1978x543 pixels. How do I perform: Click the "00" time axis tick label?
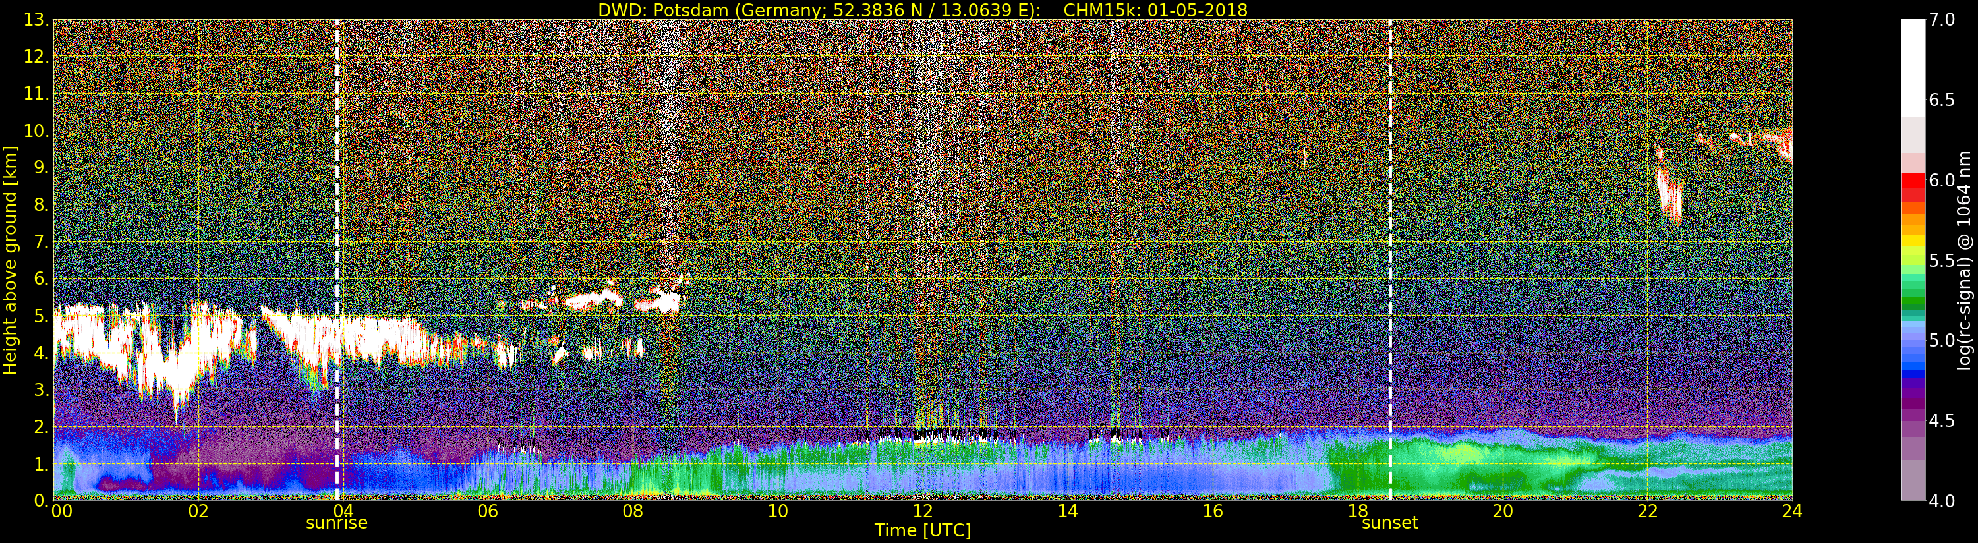coord(61,511)
